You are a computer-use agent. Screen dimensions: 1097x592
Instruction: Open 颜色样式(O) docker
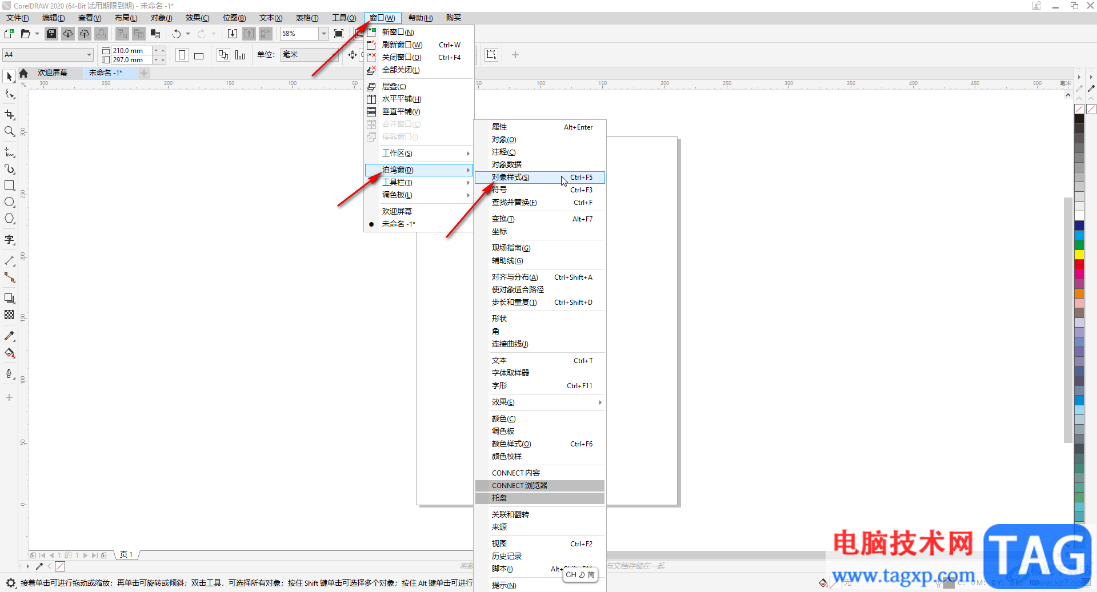point(540,444)
